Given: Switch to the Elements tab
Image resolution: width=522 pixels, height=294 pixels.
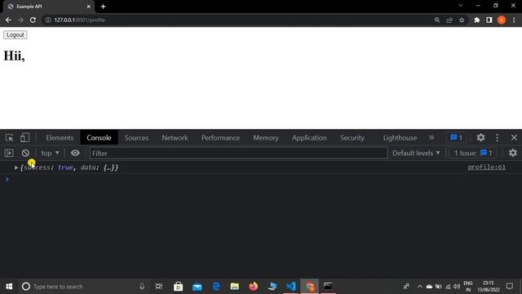Looking at the screenshot, I should 60,138.
